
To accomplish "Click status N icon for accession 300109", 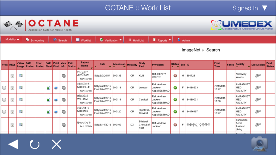I will coord(175,125).
